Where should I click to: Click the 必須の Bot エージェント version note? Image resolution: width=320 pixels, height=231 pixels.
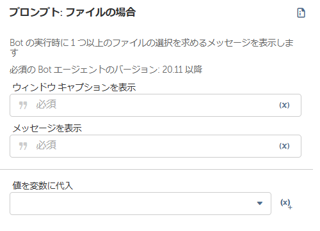[x=106, y=70]
